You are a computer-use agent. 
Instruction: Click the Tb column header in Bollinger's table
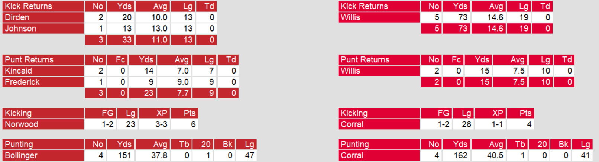[x=184, y=145]
